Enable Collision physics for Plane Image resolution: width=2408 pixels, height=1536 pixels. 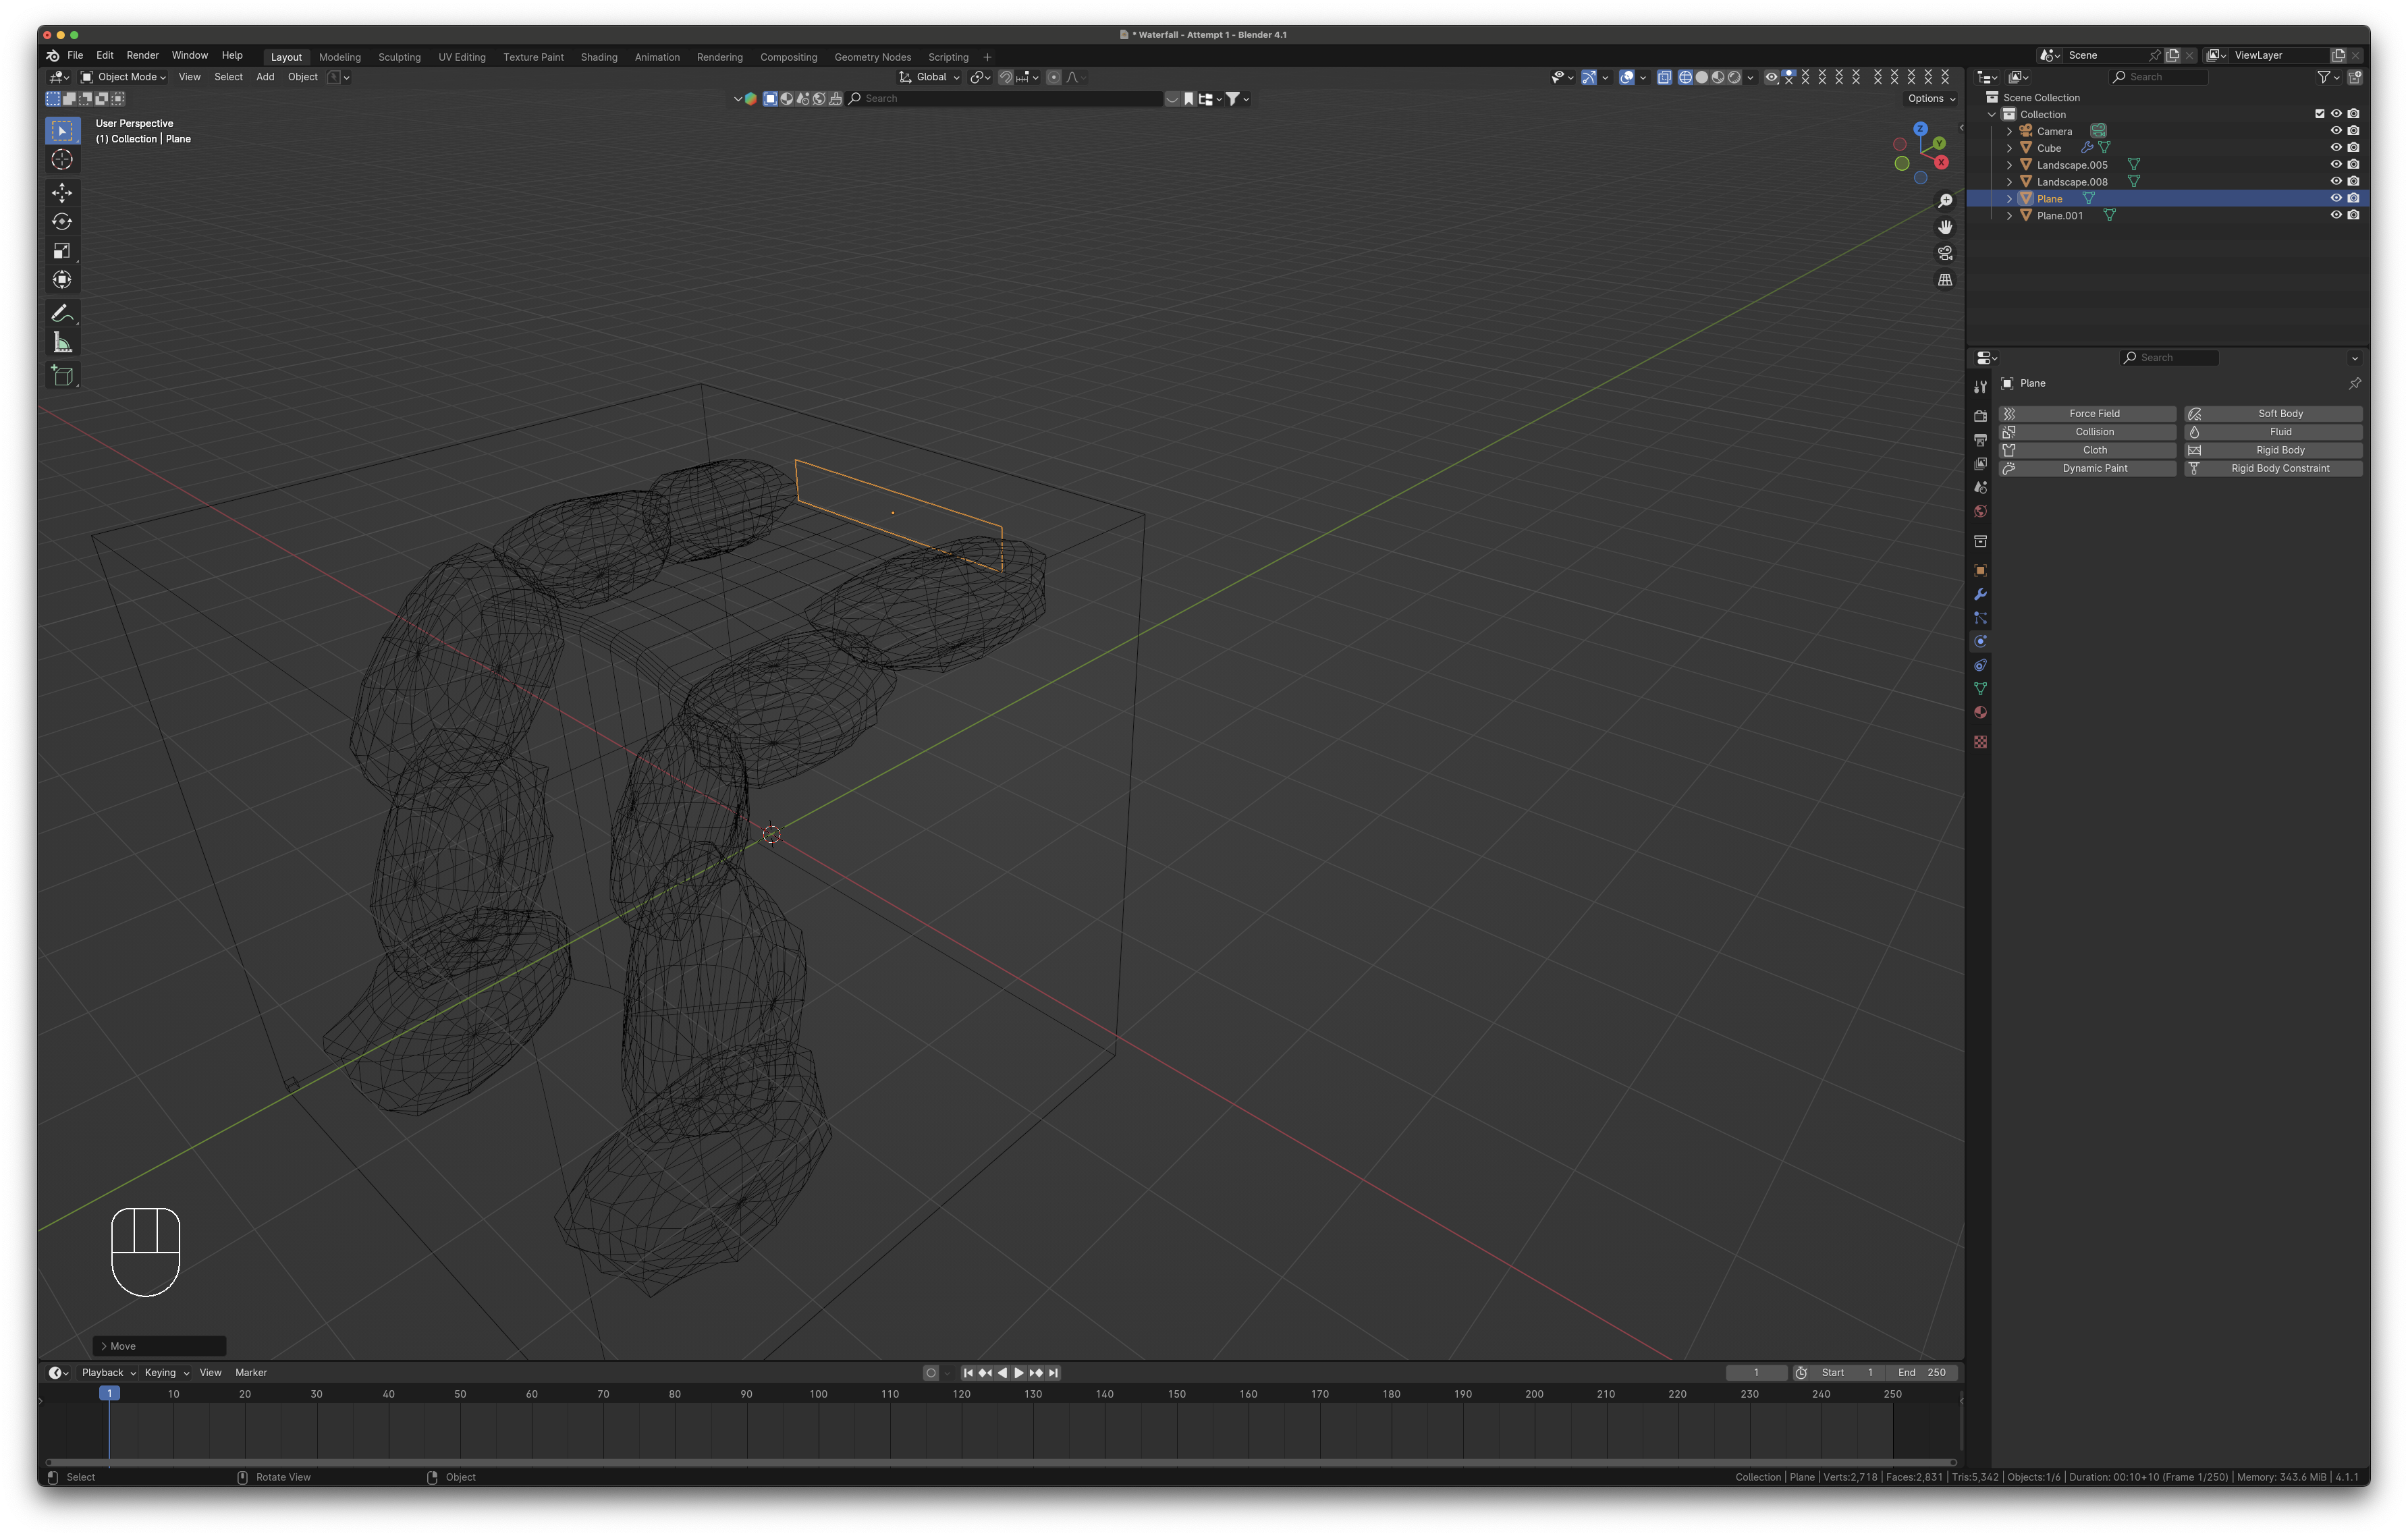point(2087,432)
